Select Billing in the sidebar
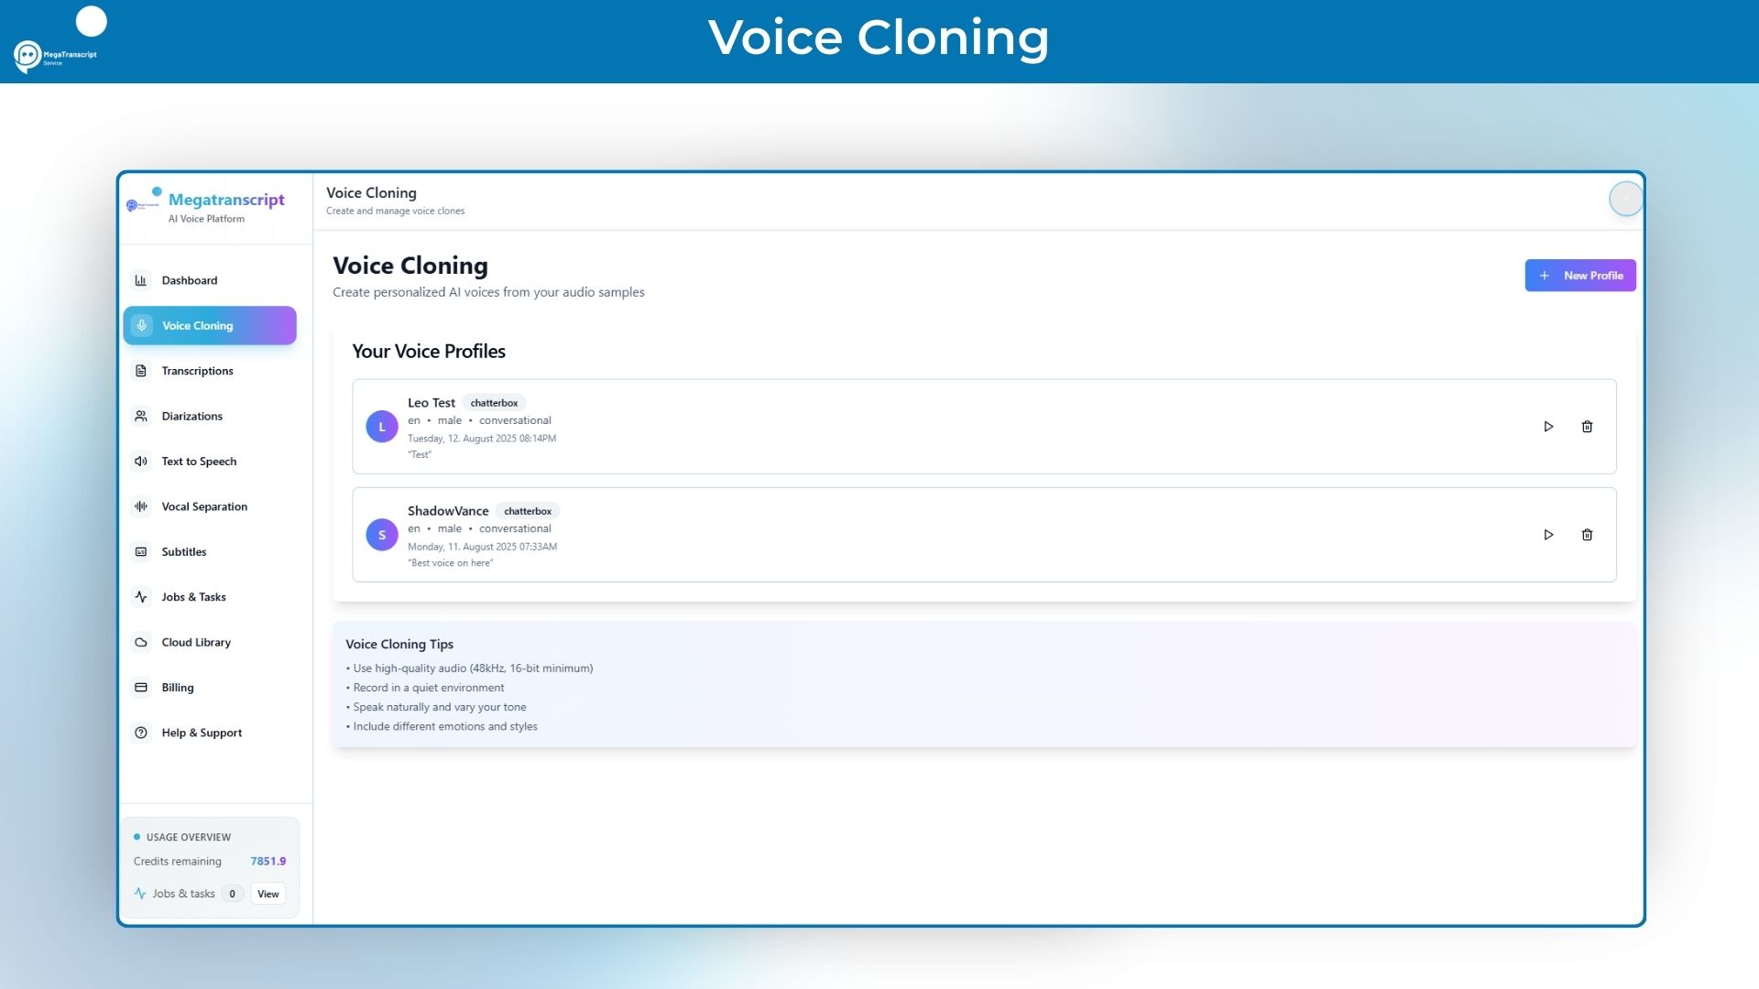The width and height of the screenshot is (1759, 989). coord(141,687)
